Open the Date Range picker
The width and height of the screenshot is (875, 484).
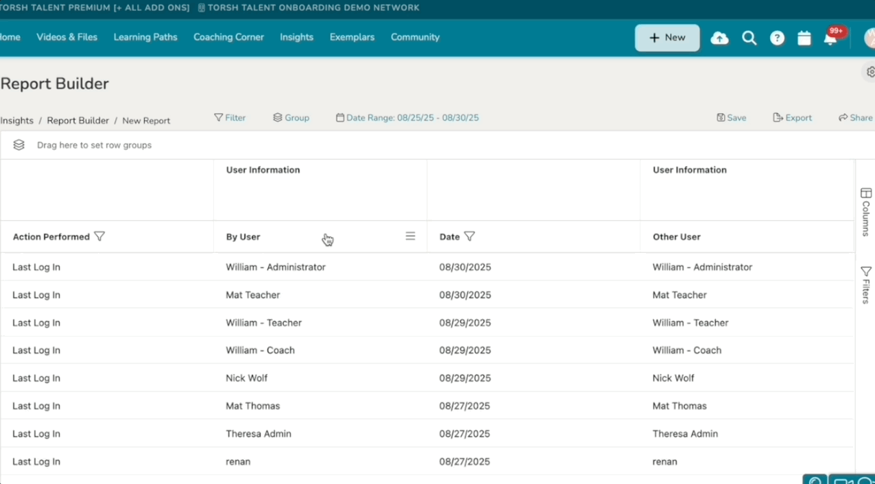click(407, 118)
